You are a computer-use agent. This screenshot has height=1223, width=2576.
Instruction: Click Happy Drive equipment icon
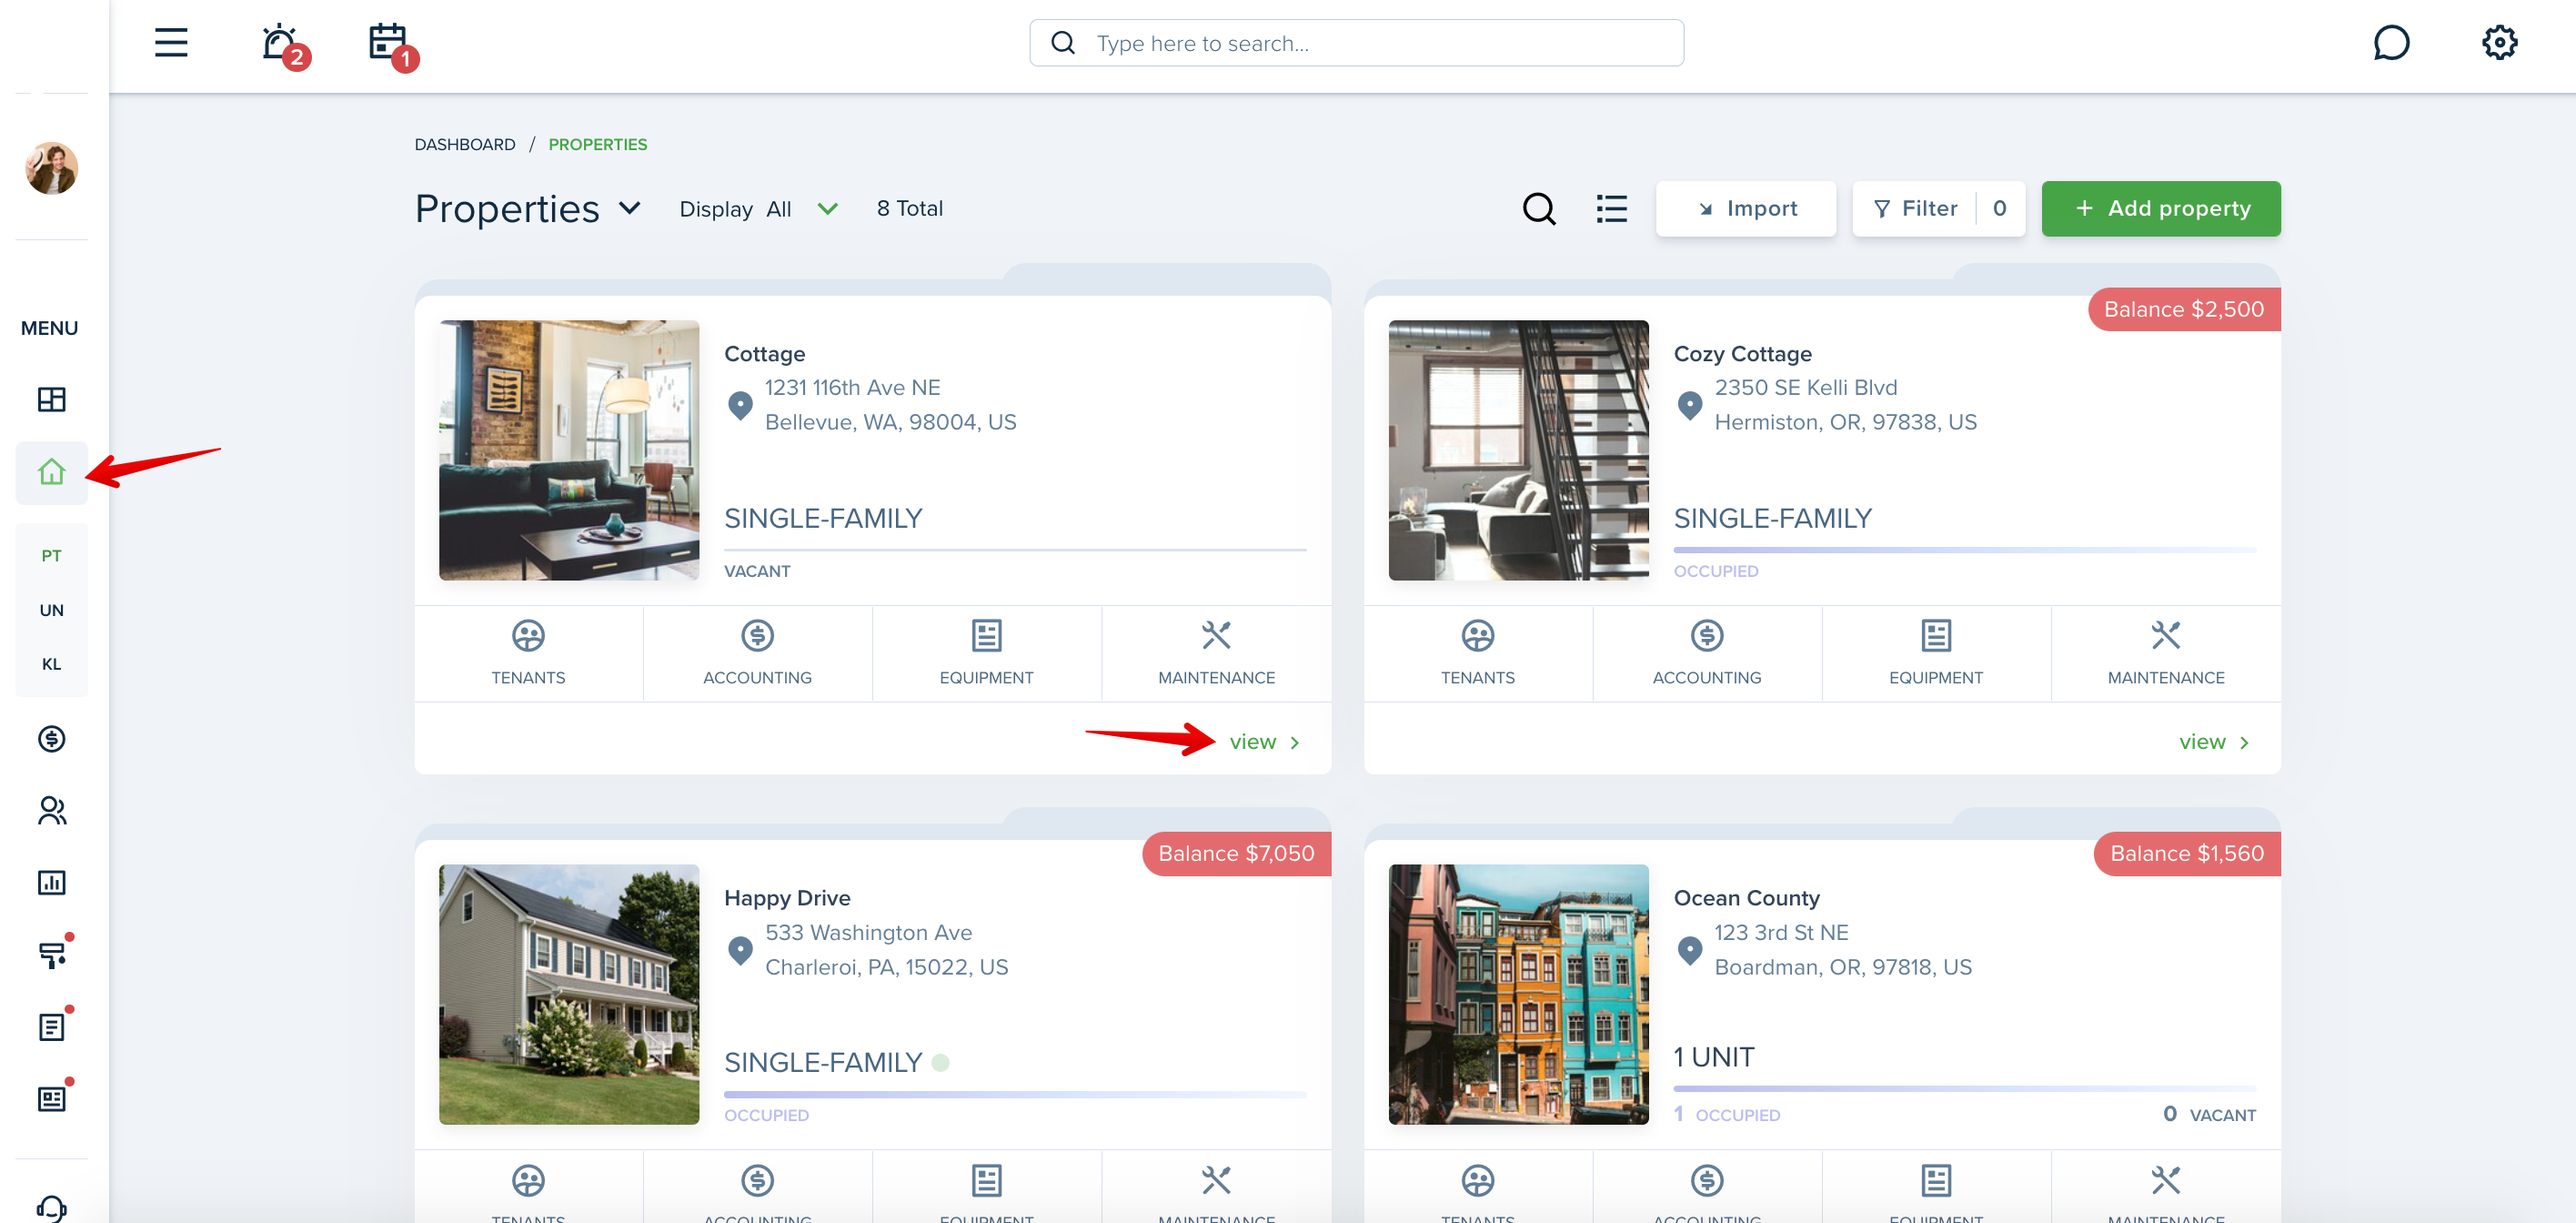[986, 1181]
